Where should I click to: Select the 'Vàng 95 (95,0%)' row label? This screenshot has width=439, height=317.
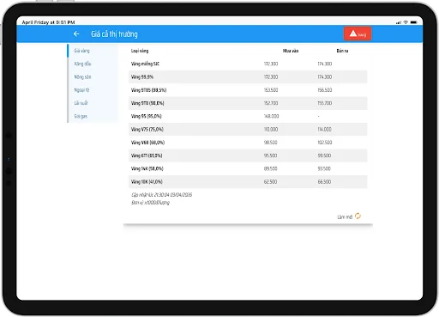pyautogui.click(x=147, y=116)
